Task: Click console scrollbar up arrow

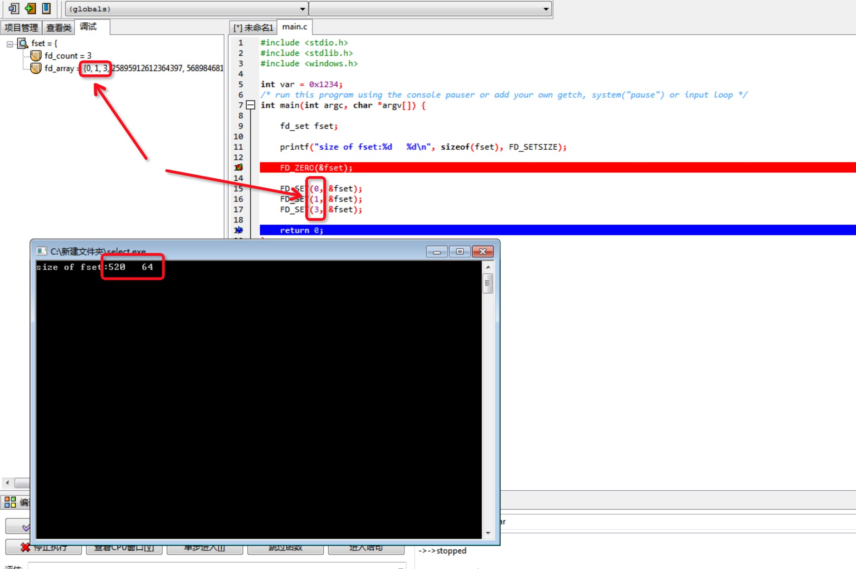Action: [488, 267]
